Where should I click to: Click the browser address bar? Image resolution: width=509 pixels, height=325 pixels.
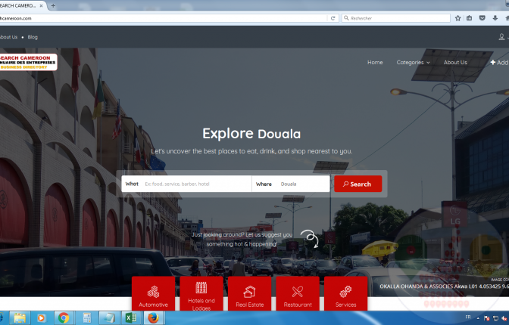coord(164,18)
